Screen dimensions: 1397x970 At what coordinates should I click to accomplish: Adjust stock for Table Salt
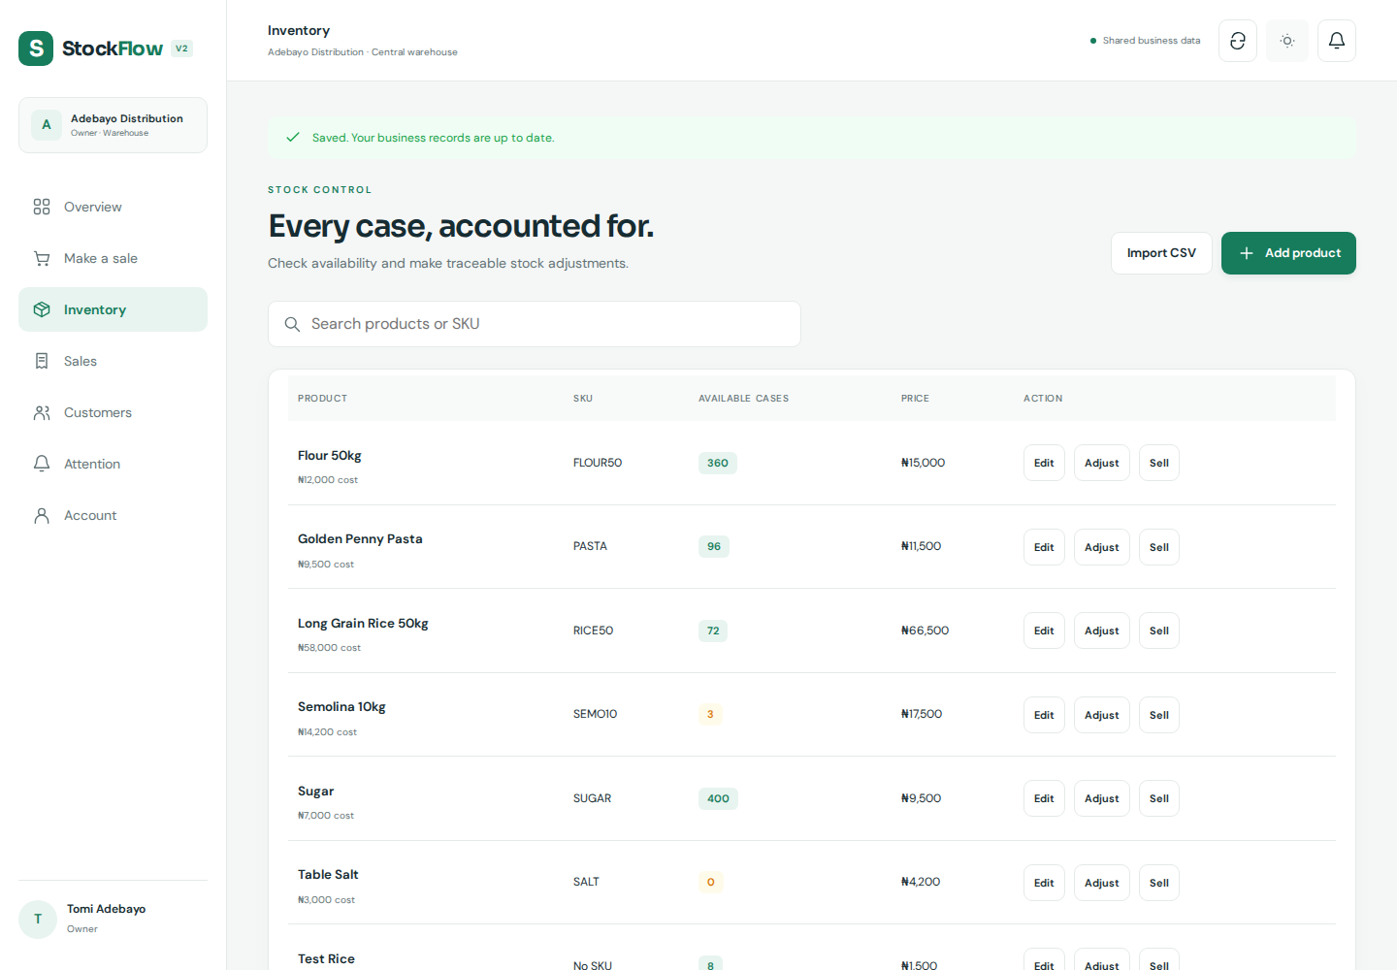tap(1102, 883)
